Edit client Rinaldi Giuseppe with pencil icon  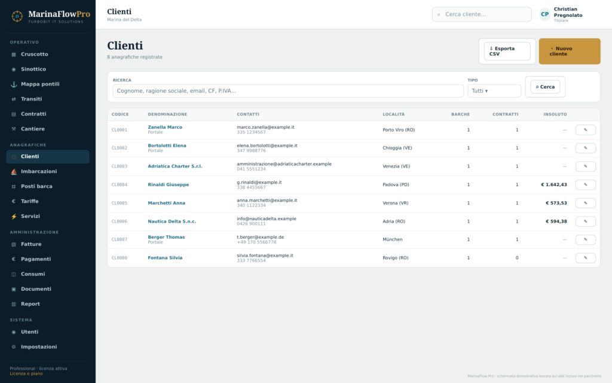click(586, 185)
